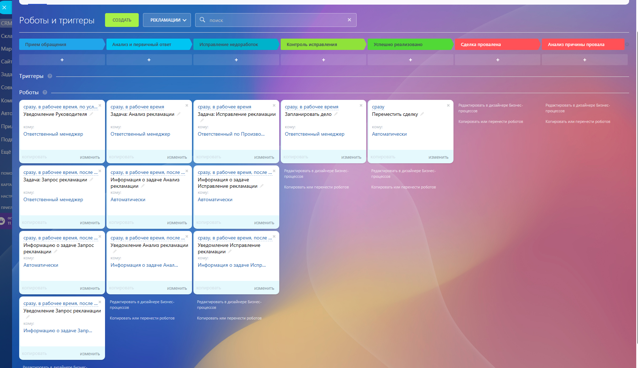This screenshot has width=638, height=368.
Task: Add a trigger under Анализ причины провала stage
Action: 585,60
